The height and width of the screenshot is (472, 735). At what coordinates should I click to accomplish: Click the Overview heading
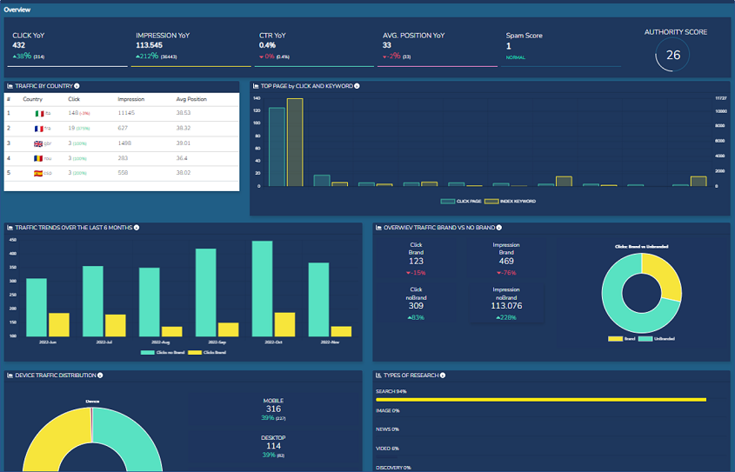tap(17, 10)
